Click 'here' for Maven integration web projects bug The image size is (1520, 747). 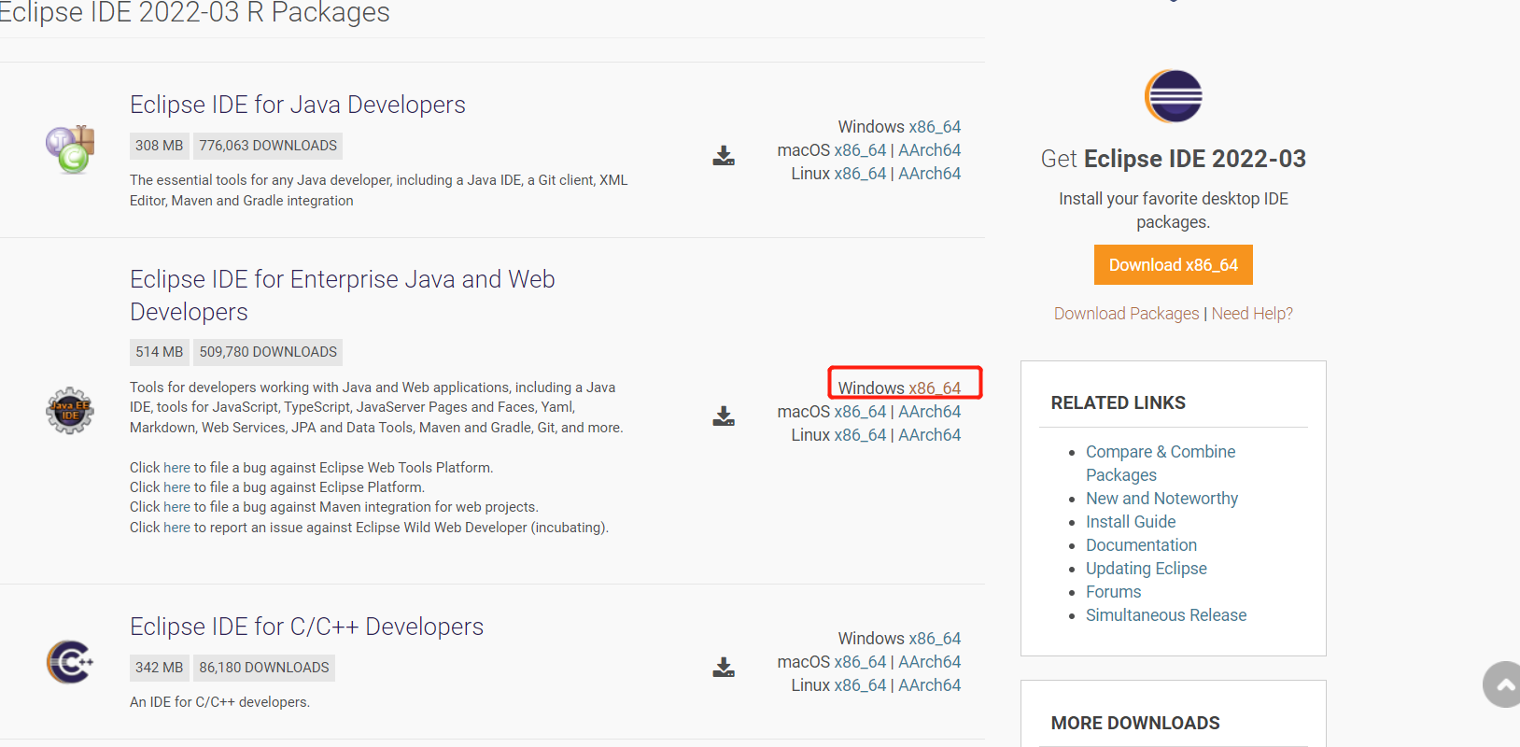[x=176, y=507]
